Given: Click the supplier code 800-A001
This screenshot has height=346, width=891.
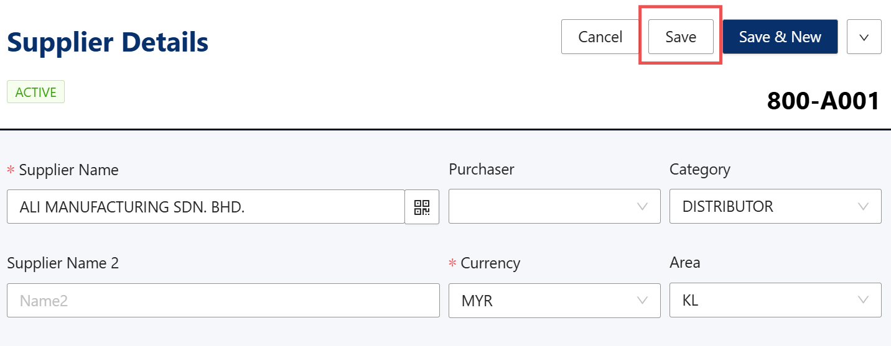Looking at the screenshot, I should (823, 101).
